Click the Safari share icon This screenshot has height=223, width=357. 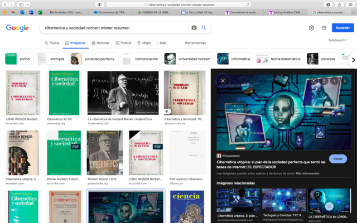339,4
